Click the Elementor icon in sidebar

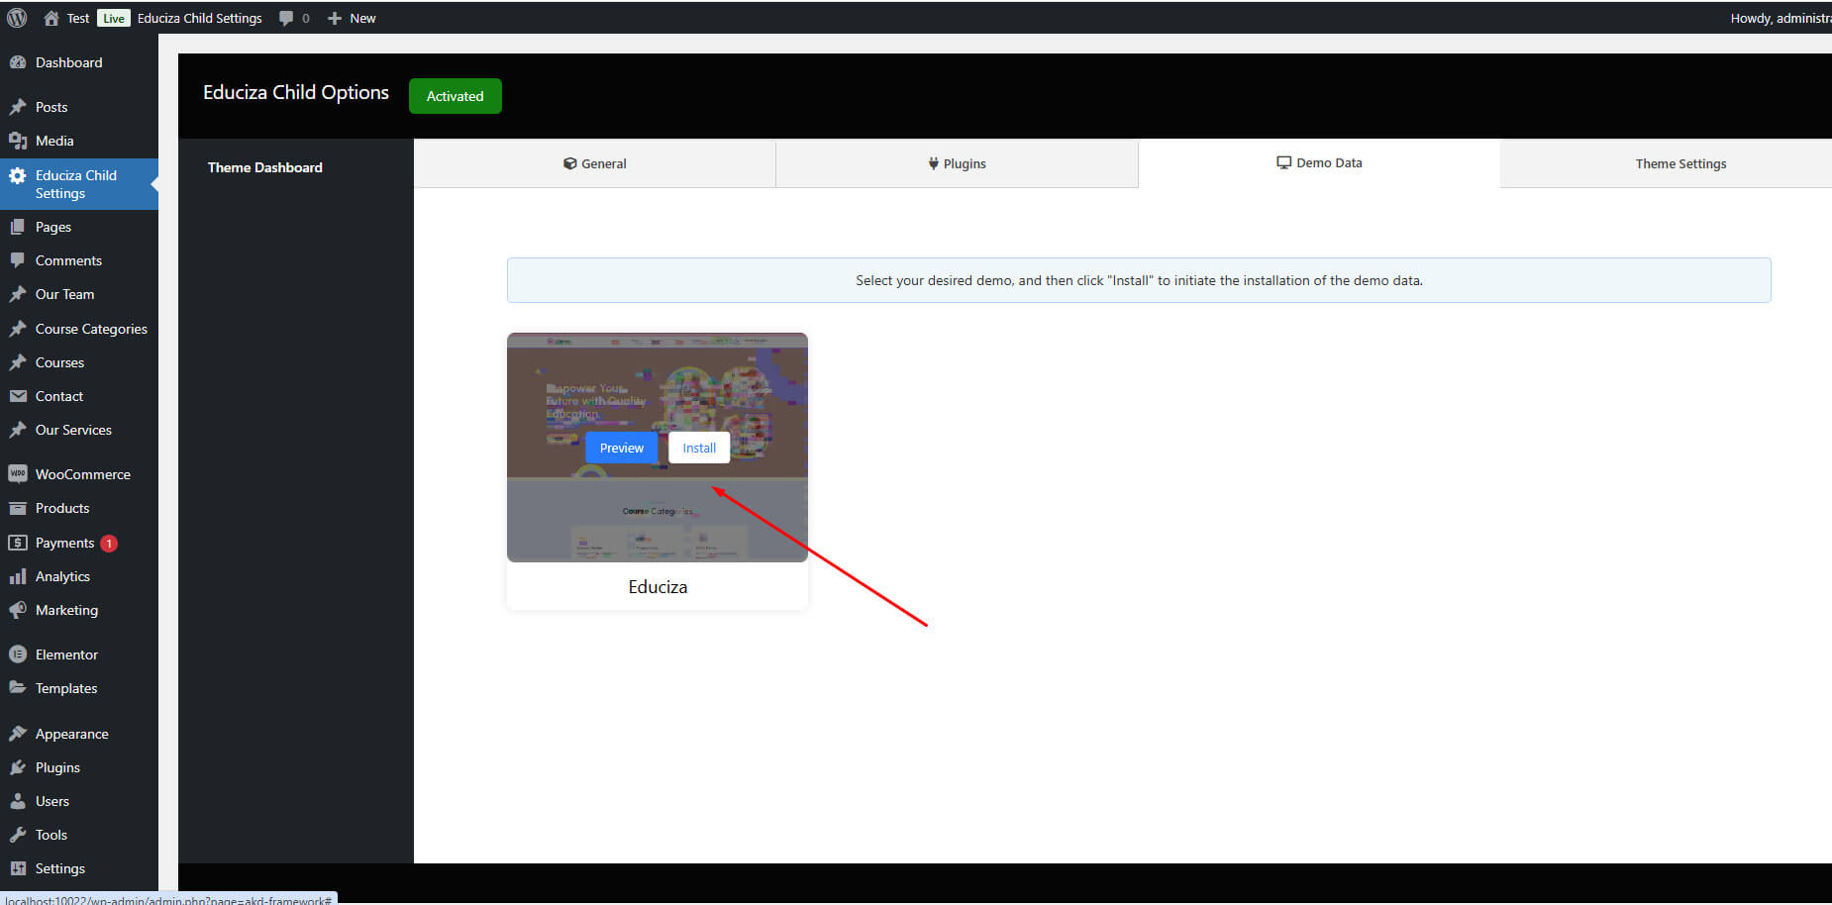click(x=18, y=654)
